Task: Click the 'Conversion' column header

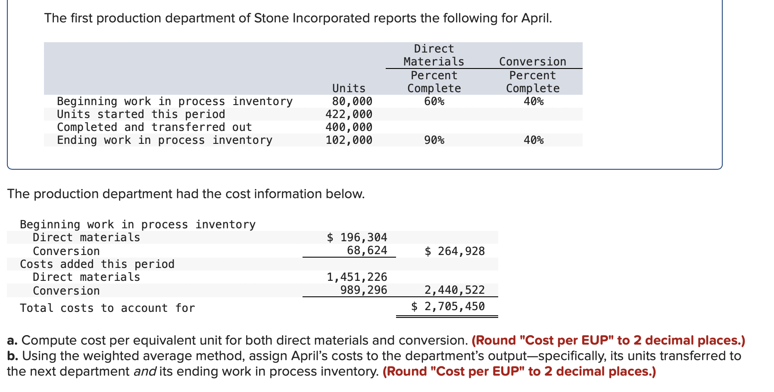Action: click(x=533, y=62)
